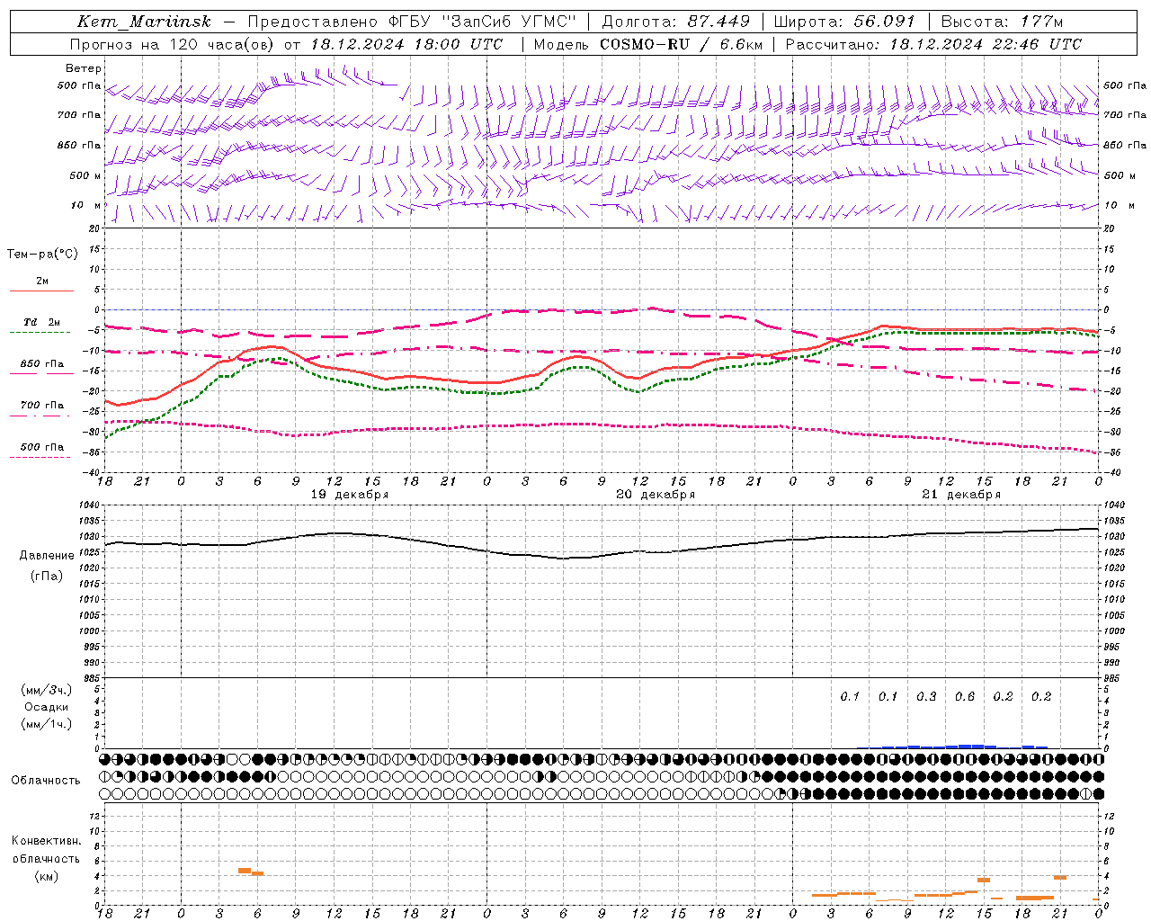
Task: Click the 0.3 precipitation amount
Action: (926, 697)
